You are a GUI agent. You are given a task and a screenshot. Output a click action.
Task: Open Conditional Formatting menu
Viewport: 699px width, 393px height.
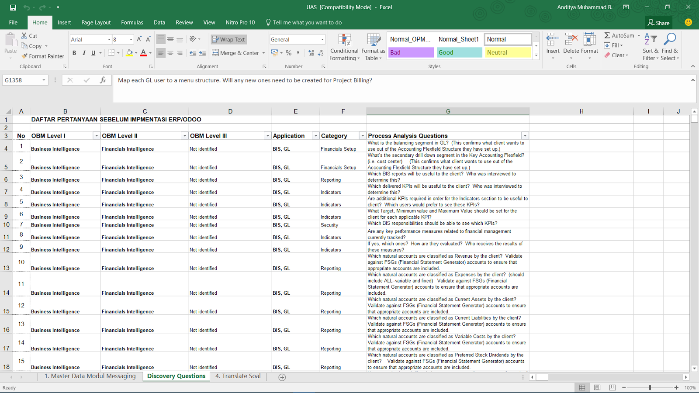click(344, 47)
